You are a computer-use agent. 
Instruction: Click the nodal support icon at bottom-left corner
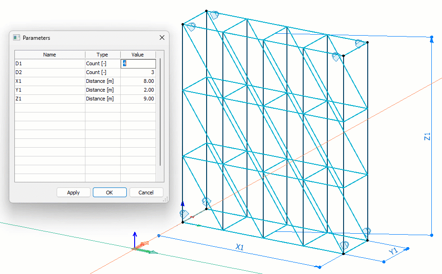pos(185,214)
